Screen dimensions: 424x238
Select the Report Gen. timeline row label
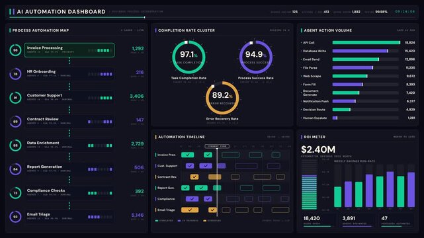point(166,188)
